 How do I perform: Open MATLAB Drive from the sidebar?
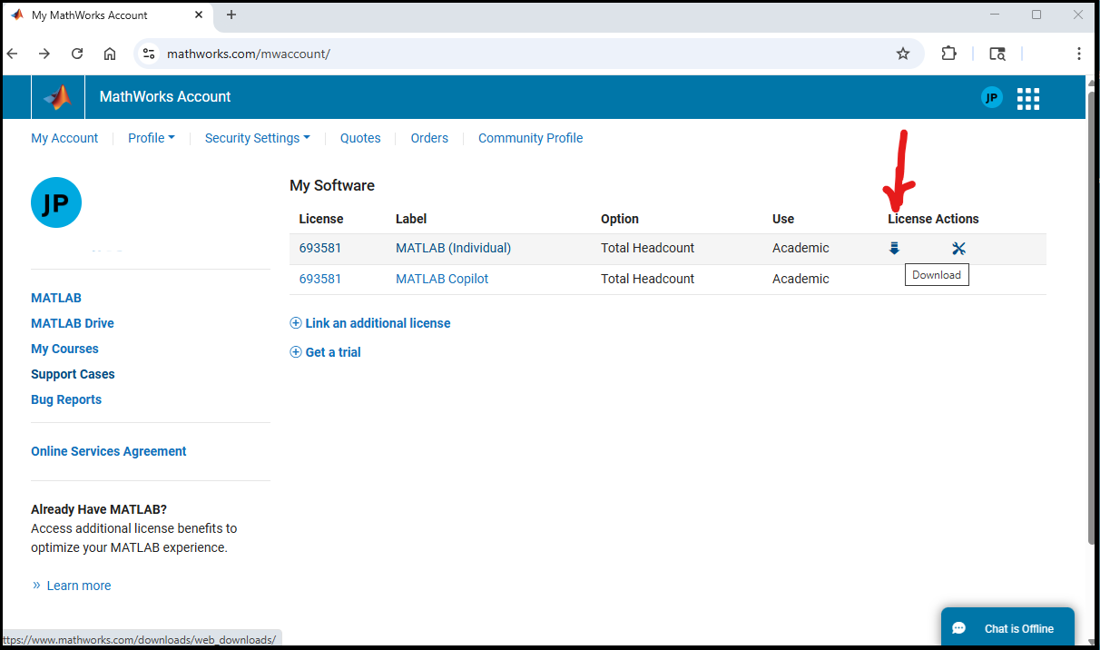[73, 323]
